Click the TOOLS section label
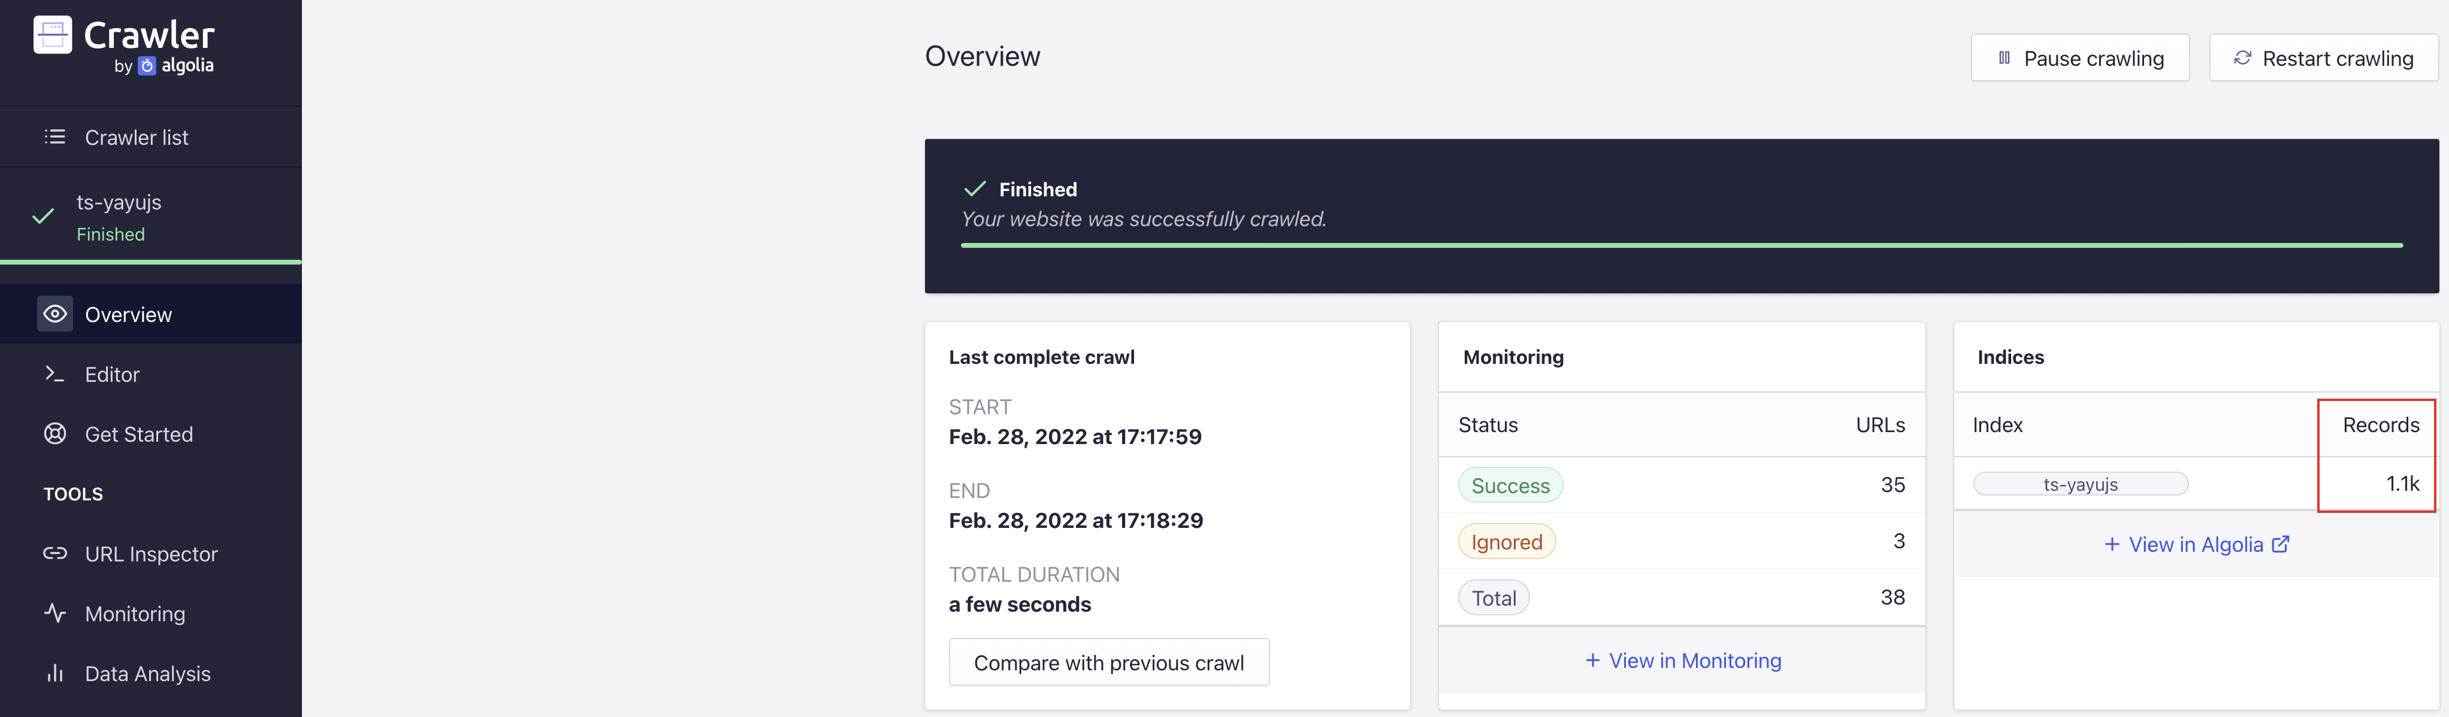Image resolution: width=2449 pixels, height=717 pixels. [73, 494]
